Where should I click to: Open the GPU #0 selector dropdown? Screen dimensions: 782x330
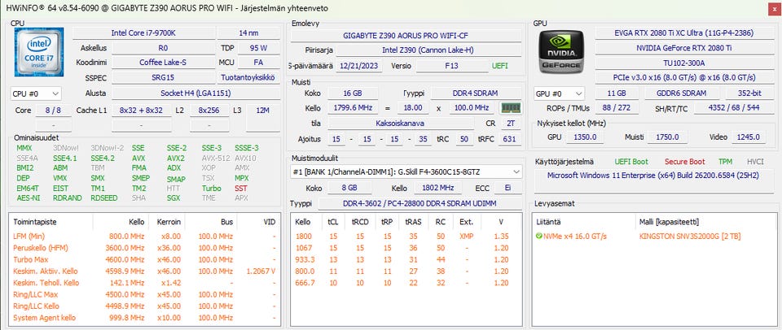click(x=559, y=93)
